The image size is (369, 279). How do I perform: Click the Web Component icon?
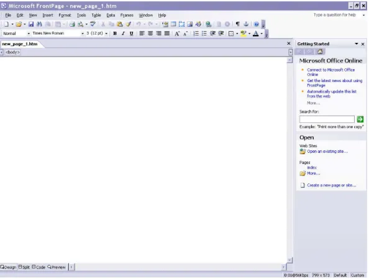[165, 24]
